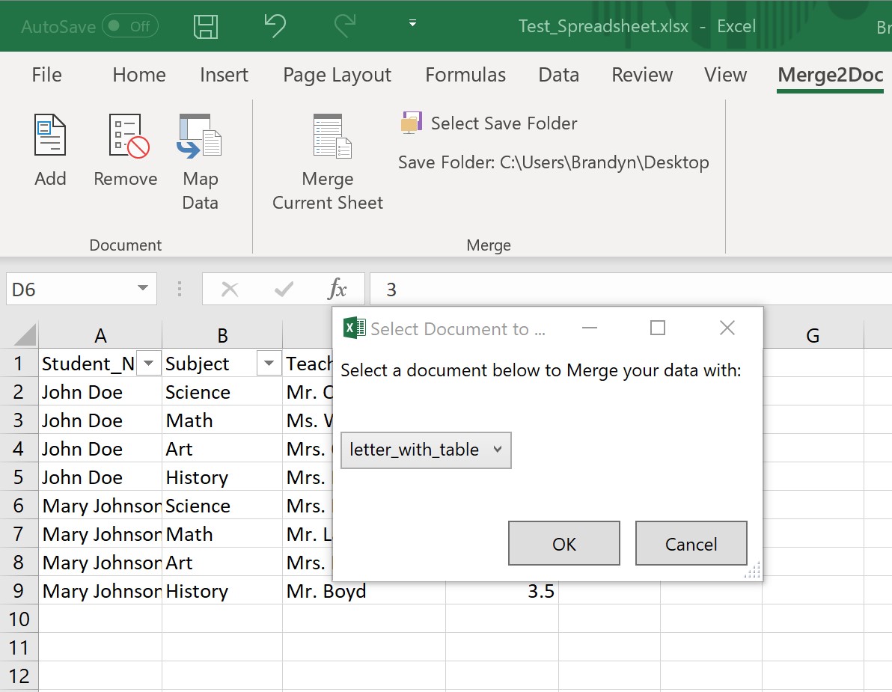
Task: Click the Art cell in row 8
Action: [222, 563]
